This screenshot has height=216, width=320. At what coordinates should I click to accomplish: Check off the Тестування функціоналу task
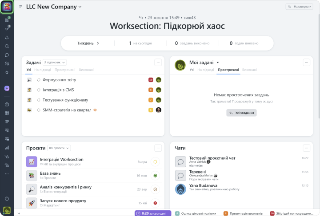39,100
